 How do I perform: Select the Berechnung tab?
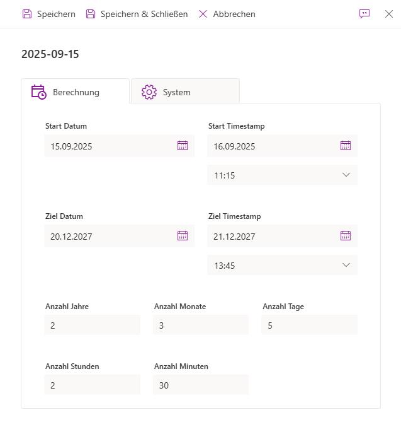point(76,92)
